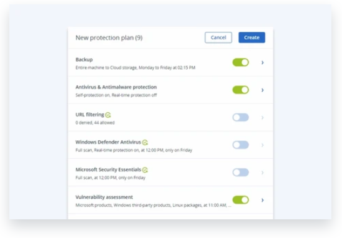Click the Create button
Viewport: 342px width, 238px height.
(x=252, y=37)
